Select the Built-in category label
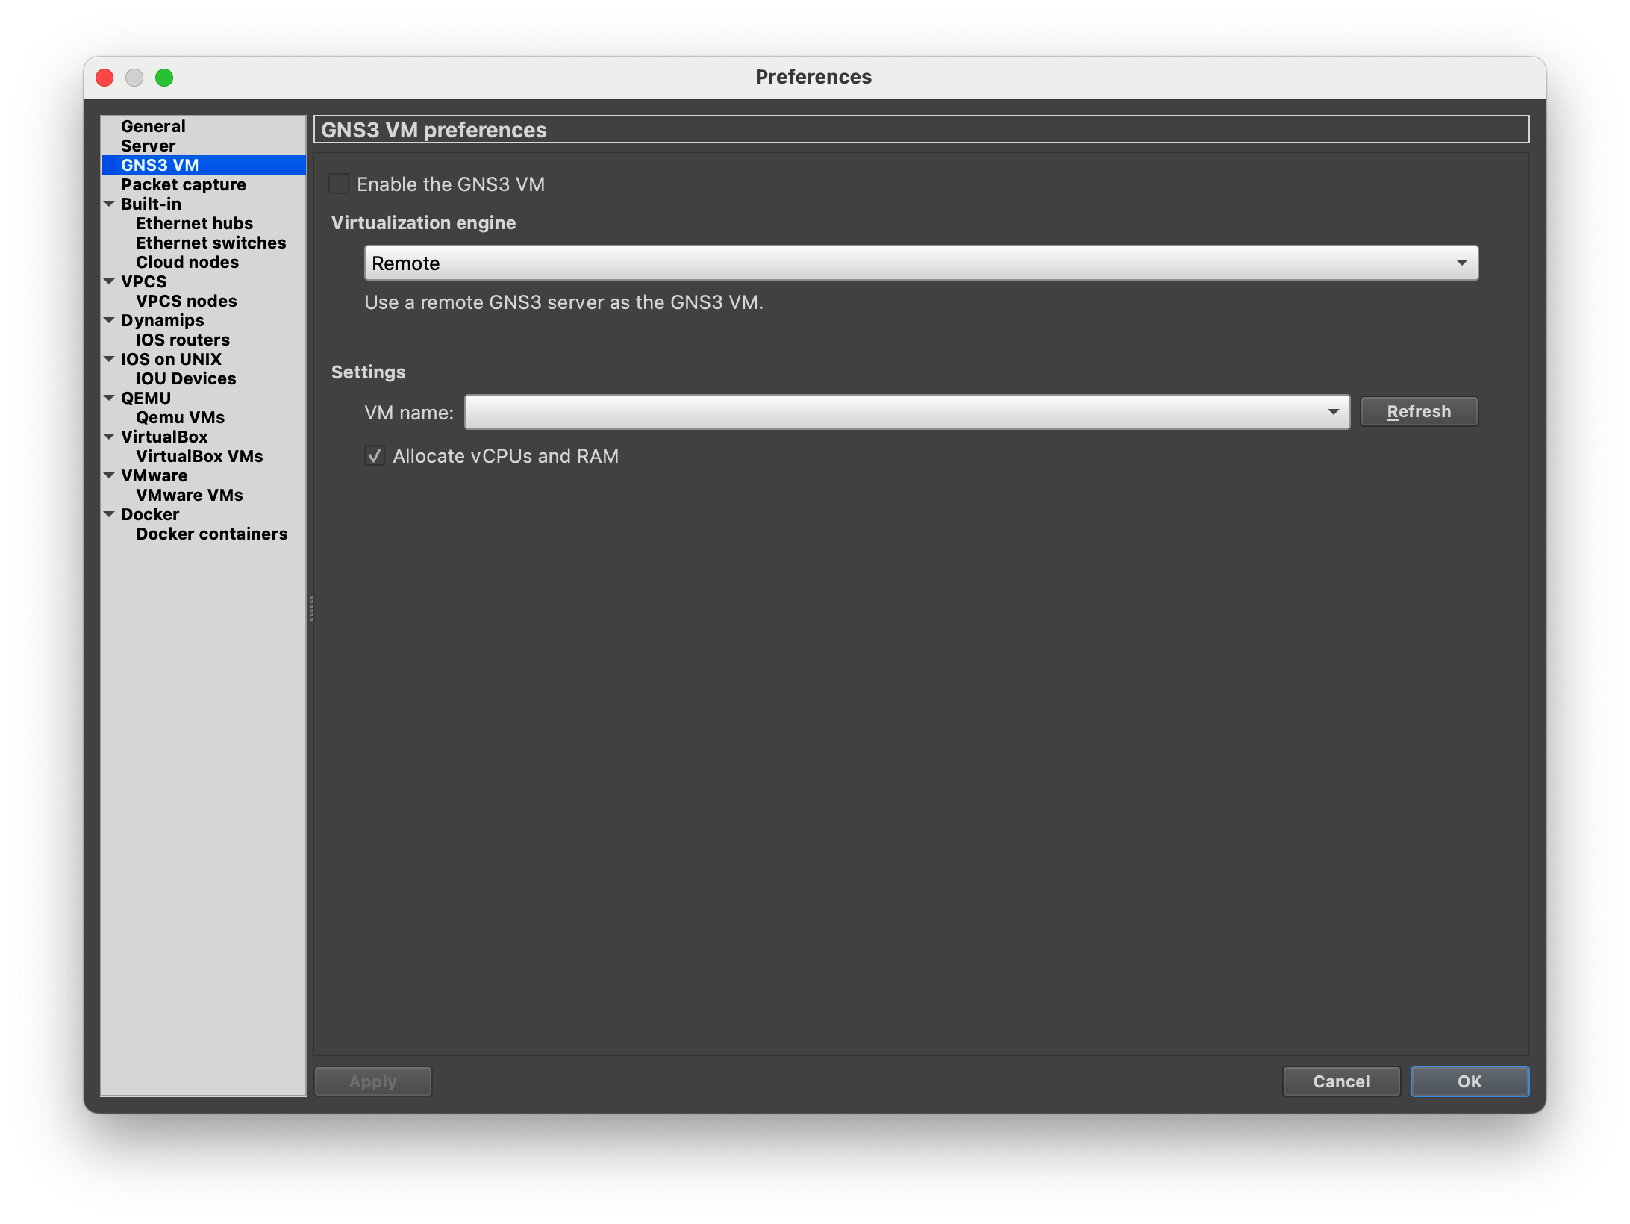 pos(151,204)
